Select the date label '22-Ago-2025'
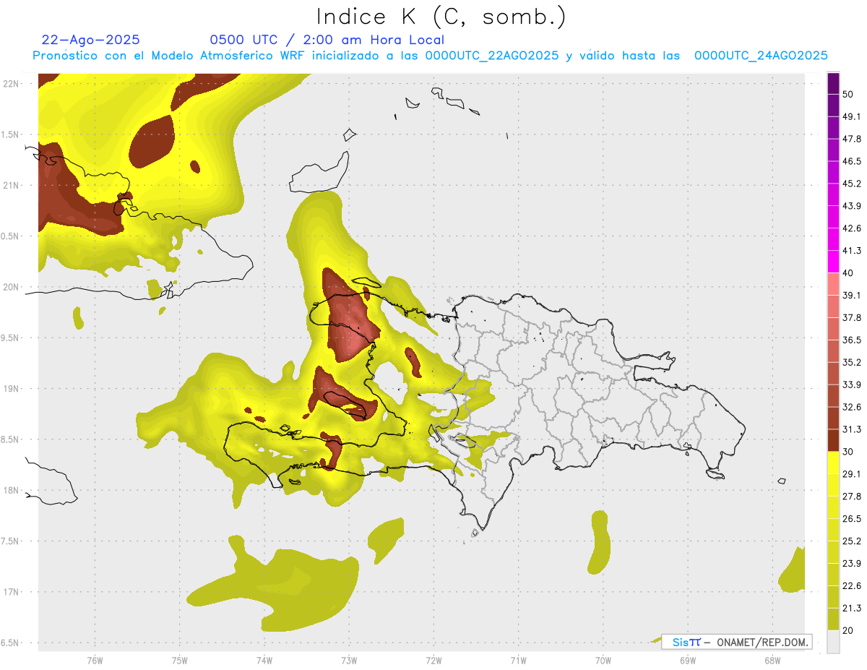 pyautogui.click(x=91, y=40)
